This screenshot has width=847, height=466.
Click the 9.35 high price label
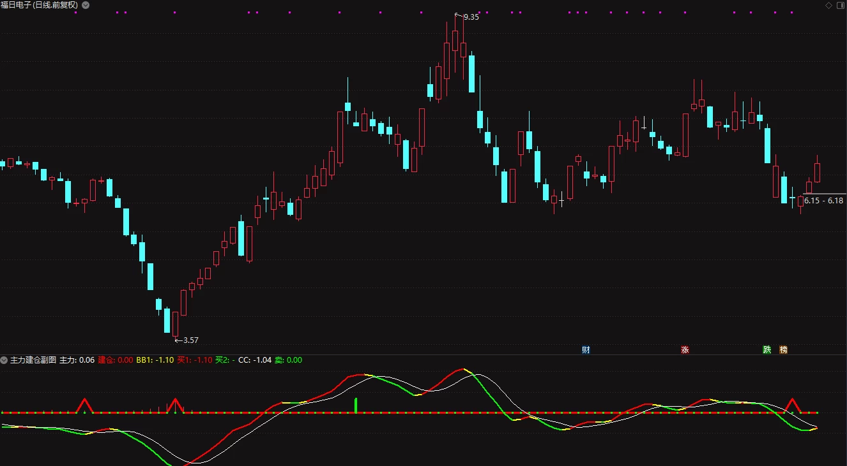[x=471, y=17]
